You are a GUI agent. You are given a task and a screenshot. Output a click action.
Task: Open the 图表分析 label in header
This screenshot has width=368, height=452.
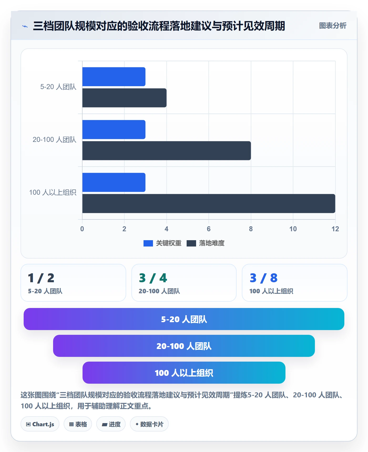coord(333,26)
